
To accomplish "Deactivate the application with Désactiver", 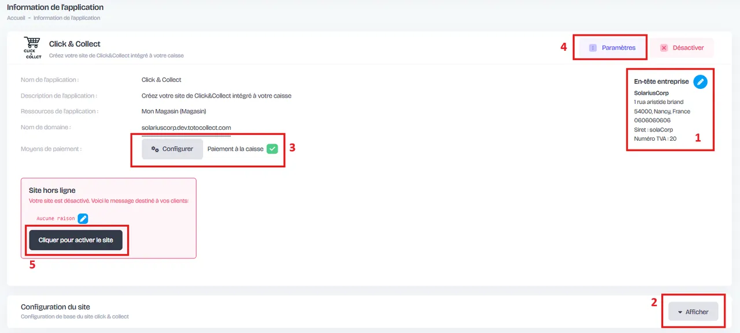I will [x=682, y=48].
